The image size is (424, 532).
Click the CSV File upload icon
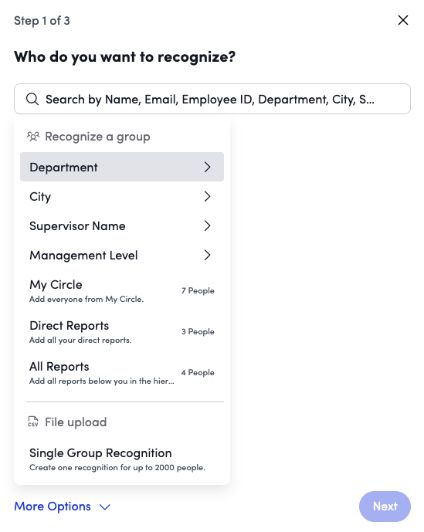(x=33, y=422)
